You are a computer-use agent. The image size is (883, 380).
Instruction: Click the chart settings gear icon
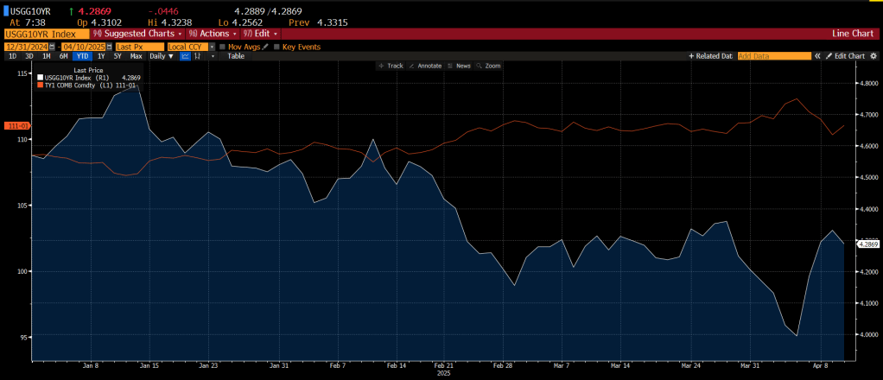tap(873, 55)
